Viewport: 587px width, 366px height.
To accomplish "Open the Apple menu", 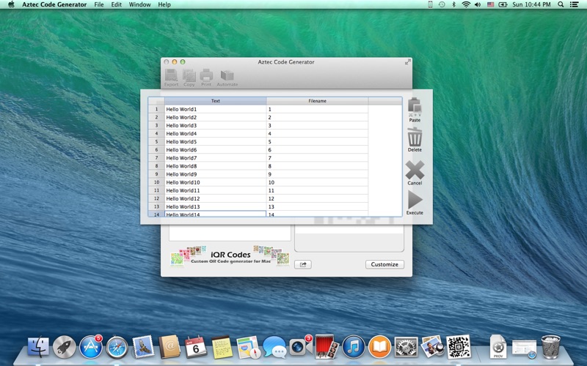I will click(11, 4).
